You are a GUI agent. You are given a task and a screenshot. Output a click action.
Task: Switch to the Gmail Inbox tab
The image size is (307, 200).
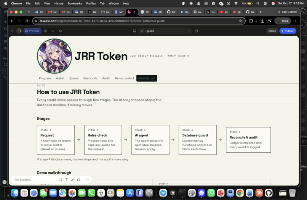click(53, 12)
